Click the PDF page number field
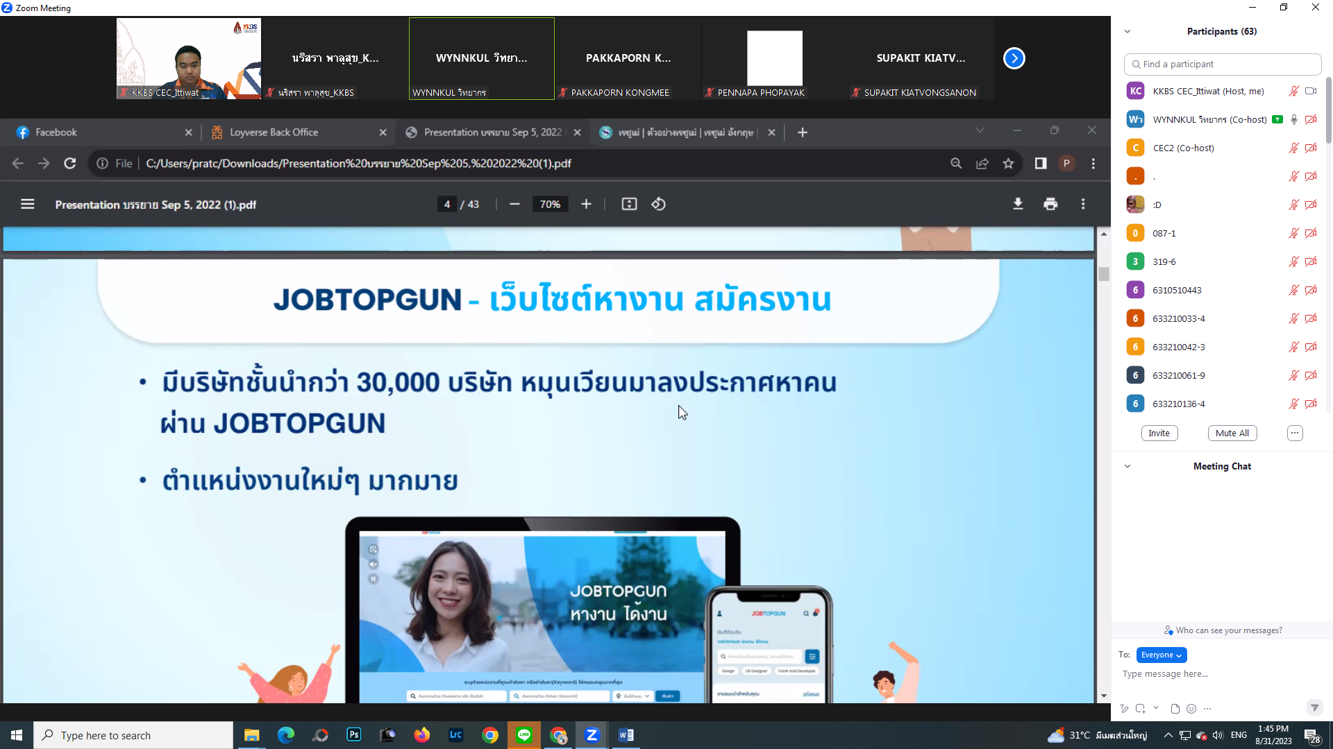Image resolution: width=1333 pixels, height=749 pixels. click(x=446, y=204)
